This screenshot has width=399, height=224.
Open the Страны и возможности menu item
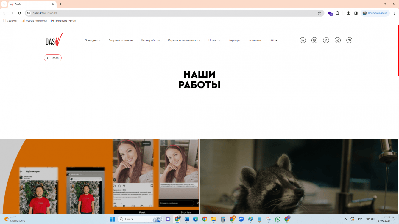184,40
